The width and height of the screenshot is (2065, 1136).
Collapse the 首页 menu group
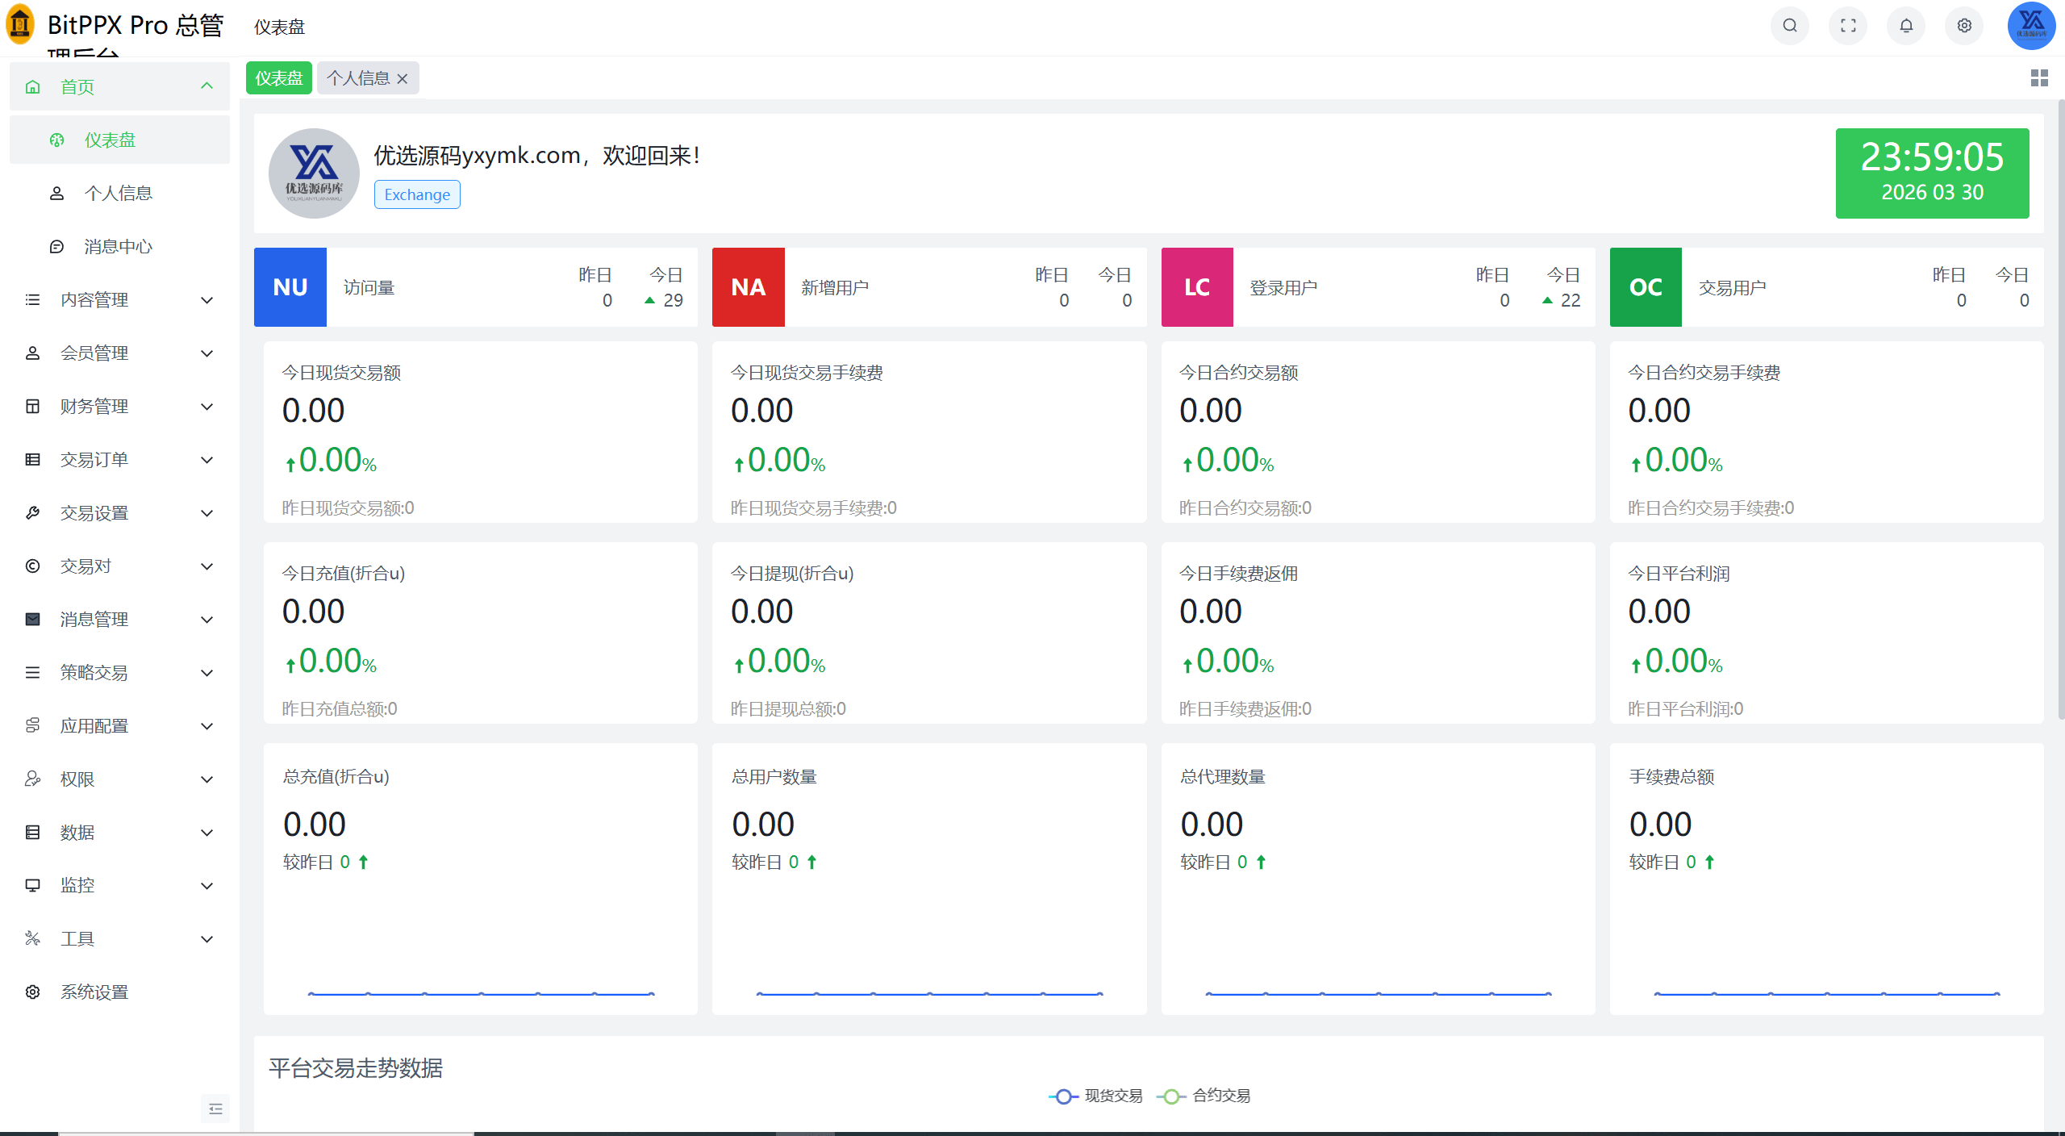pyautogui.click(x=119, y=87)
